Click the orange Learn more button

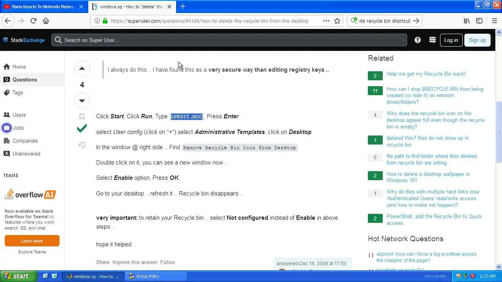pos(32,241)
